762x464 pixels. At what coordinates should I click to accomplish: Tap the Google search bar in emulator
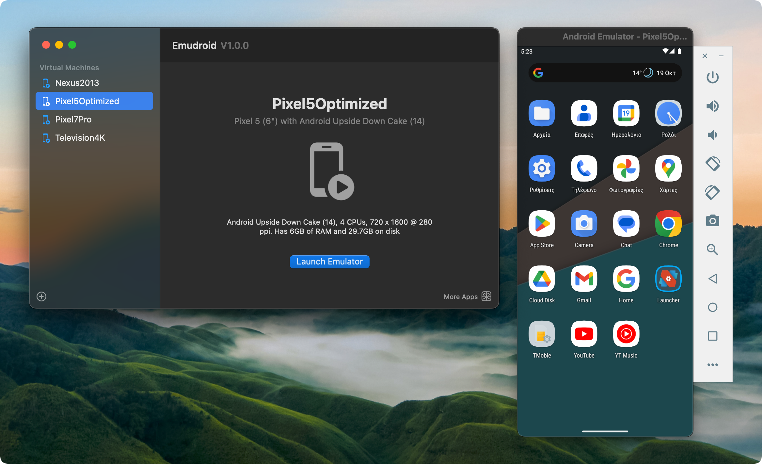605,73
